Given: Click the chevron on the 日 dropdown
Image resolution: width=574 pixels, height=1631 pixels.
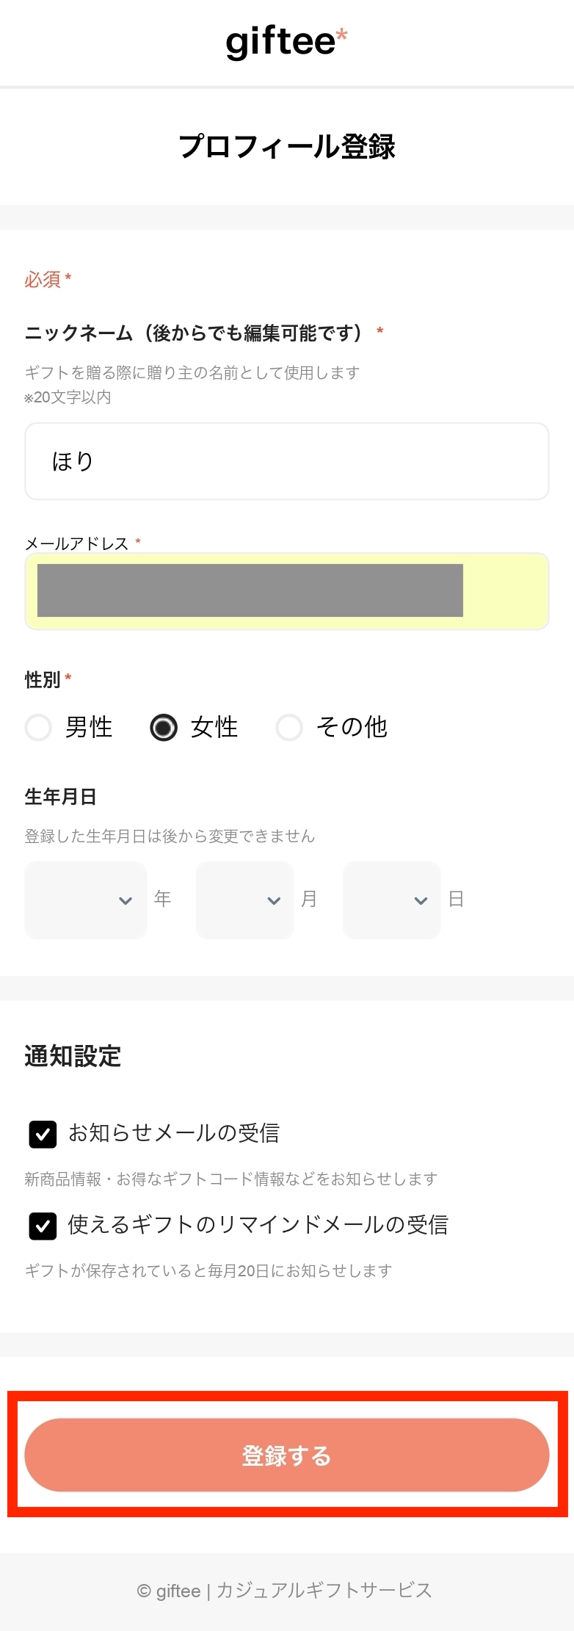Looking at the screenshot, I should click(x=419, y=900).
